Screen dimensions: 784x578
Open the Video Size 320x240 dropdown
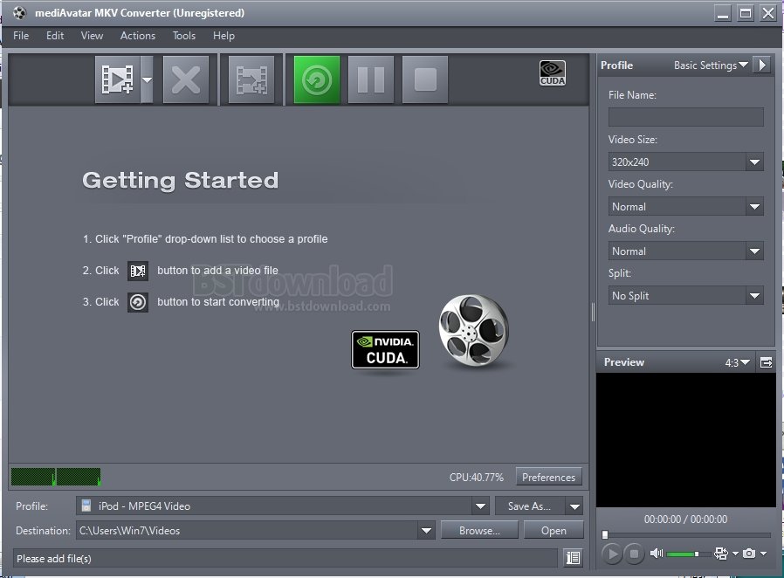(x=685, y=162)
